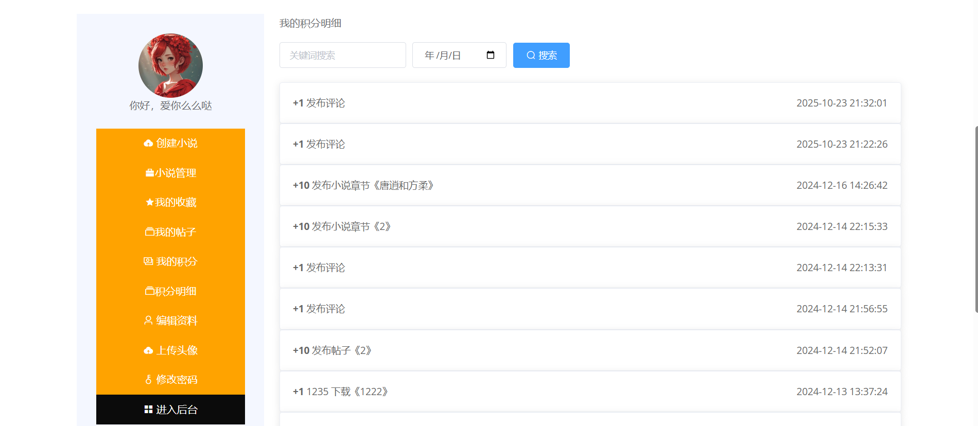The image size is (978, 426).
Task: Click the badge icon beside 我的积分
Action: pyautogui.click(x=148, y=261)
